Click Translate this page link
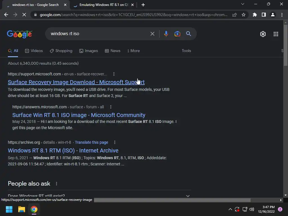Image resolution: width=288 pixels, height=216 pixels. click(91, 142)
